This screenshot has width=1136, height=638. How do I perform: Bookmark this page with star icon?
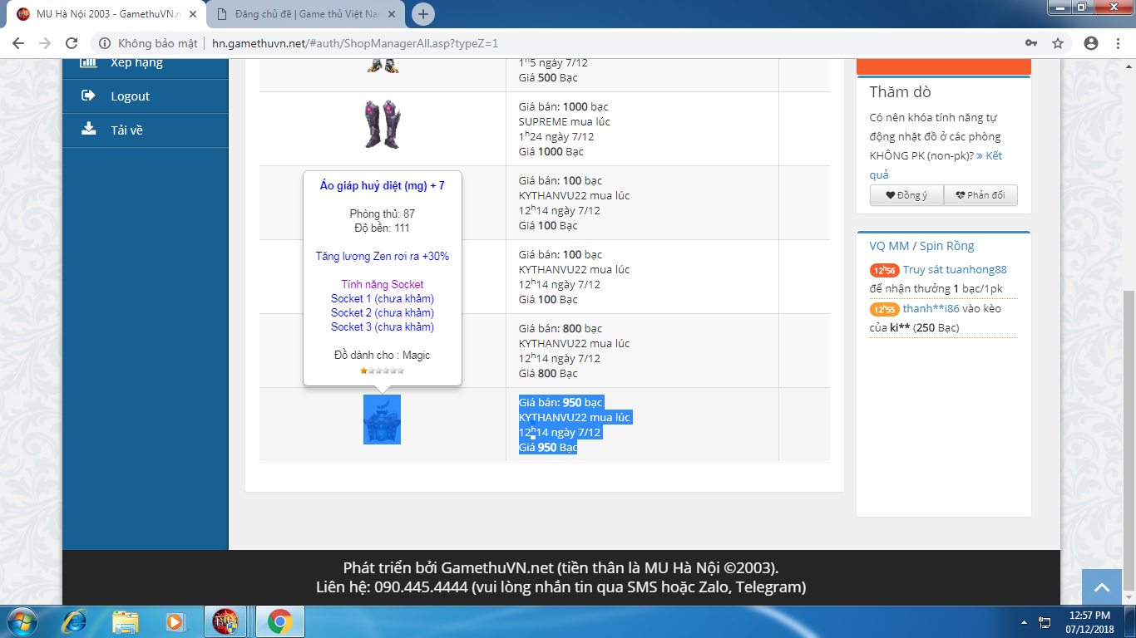coord(1058,43)
